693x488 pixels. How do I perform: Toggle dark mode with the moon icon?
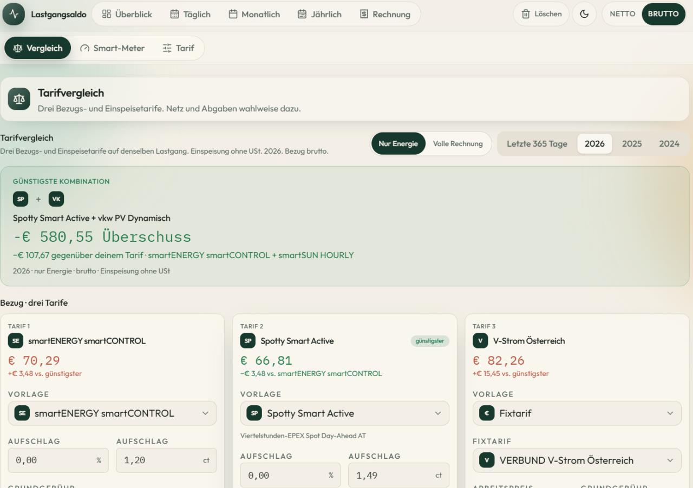tap(585, 14)
